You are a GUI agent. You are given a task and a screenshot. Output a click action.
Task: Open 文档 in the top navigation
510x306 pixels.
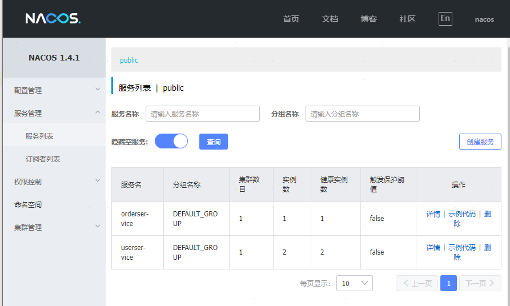pos(330,19)
